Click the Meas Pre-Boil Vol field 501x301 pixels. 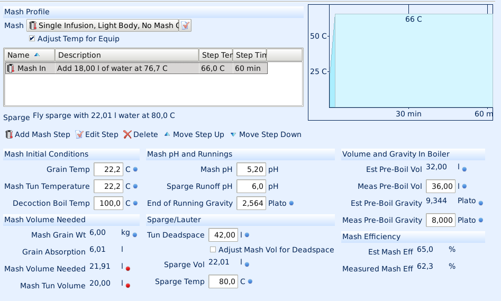coord(440,186)
